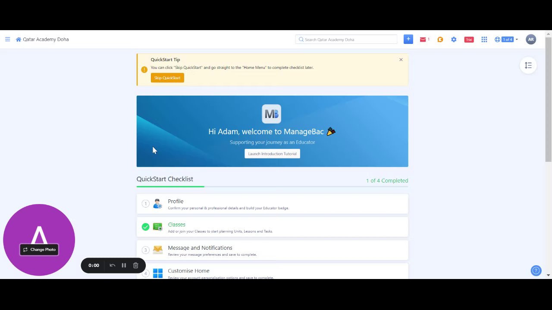The height and width of the screenshot is (310, 552).
Task: Close the QuickStart Tip banner
Action: pyautogui.click(x=401, y=59)
